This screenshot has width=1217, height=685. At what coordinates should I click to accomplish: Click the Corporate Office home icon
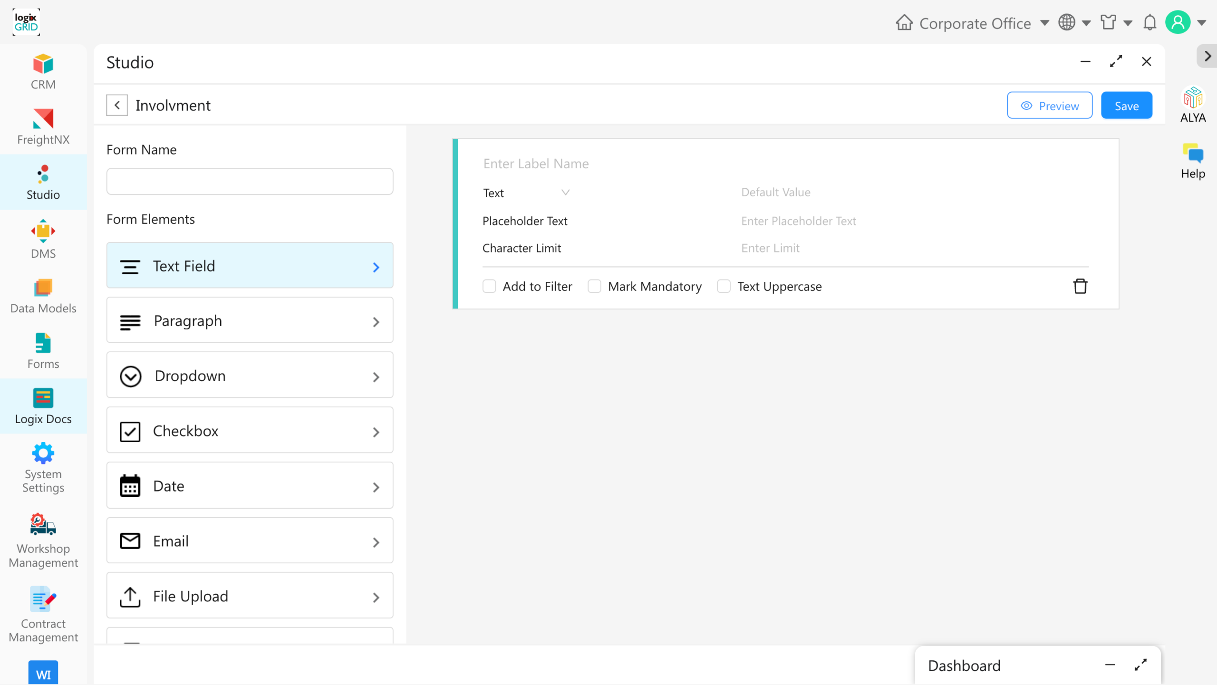tap(904, 22)
